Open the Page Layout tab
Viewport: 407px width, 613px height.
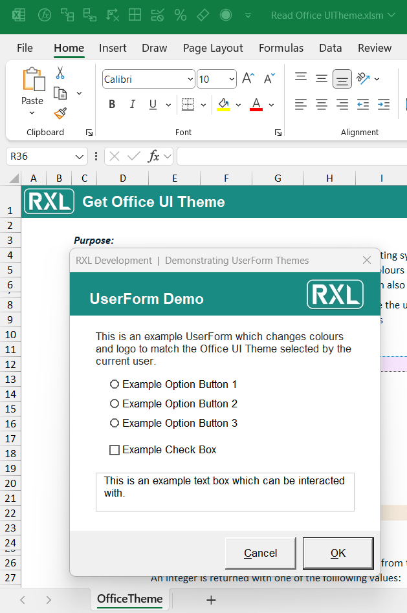click(213, 48)
